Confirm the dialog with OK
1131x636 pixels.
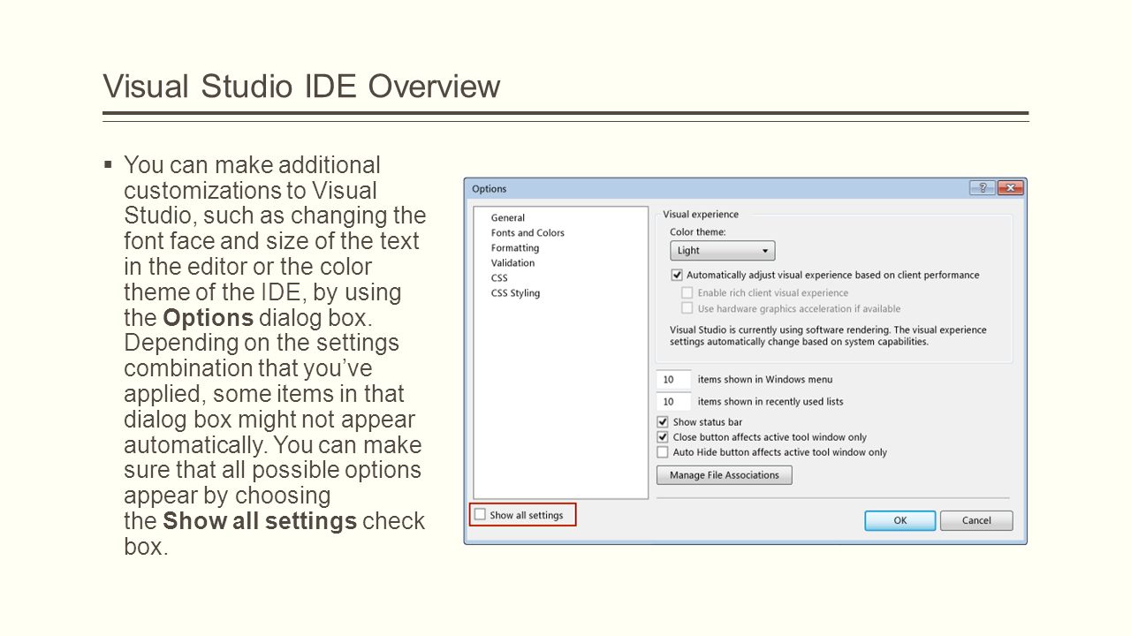pos(899,520)
